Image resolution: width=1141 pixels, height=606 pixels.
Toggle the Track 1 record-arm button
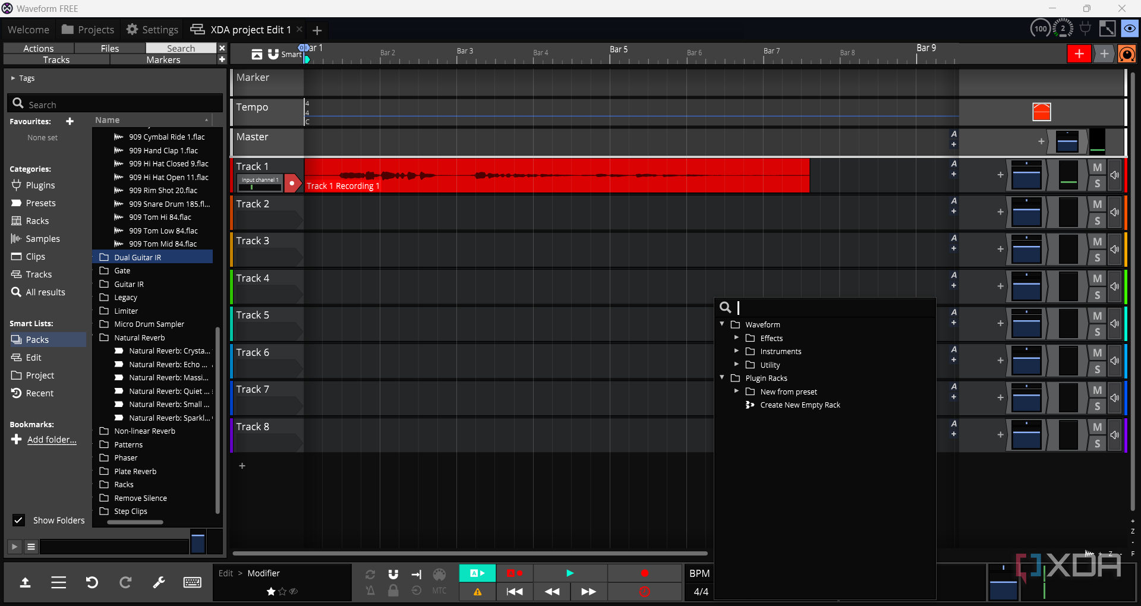click(x=292, y=184)
